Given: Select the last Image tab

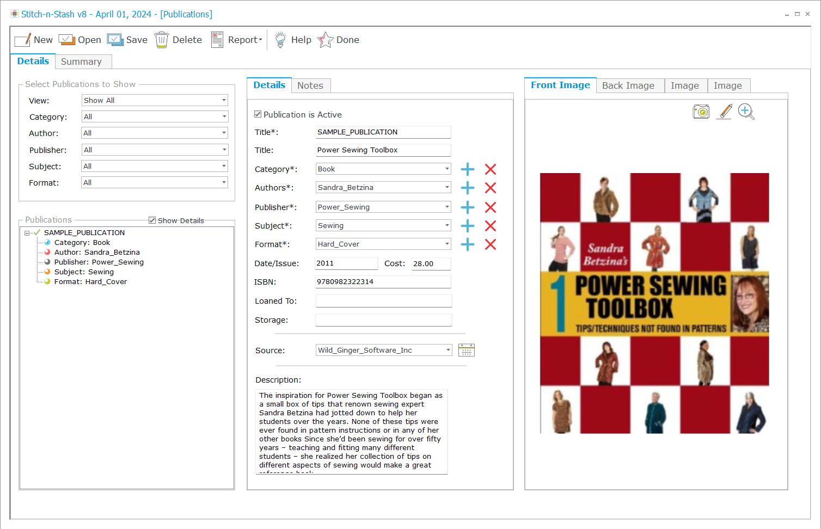Looking at the screenshot, I should click(x=728, y=85).
